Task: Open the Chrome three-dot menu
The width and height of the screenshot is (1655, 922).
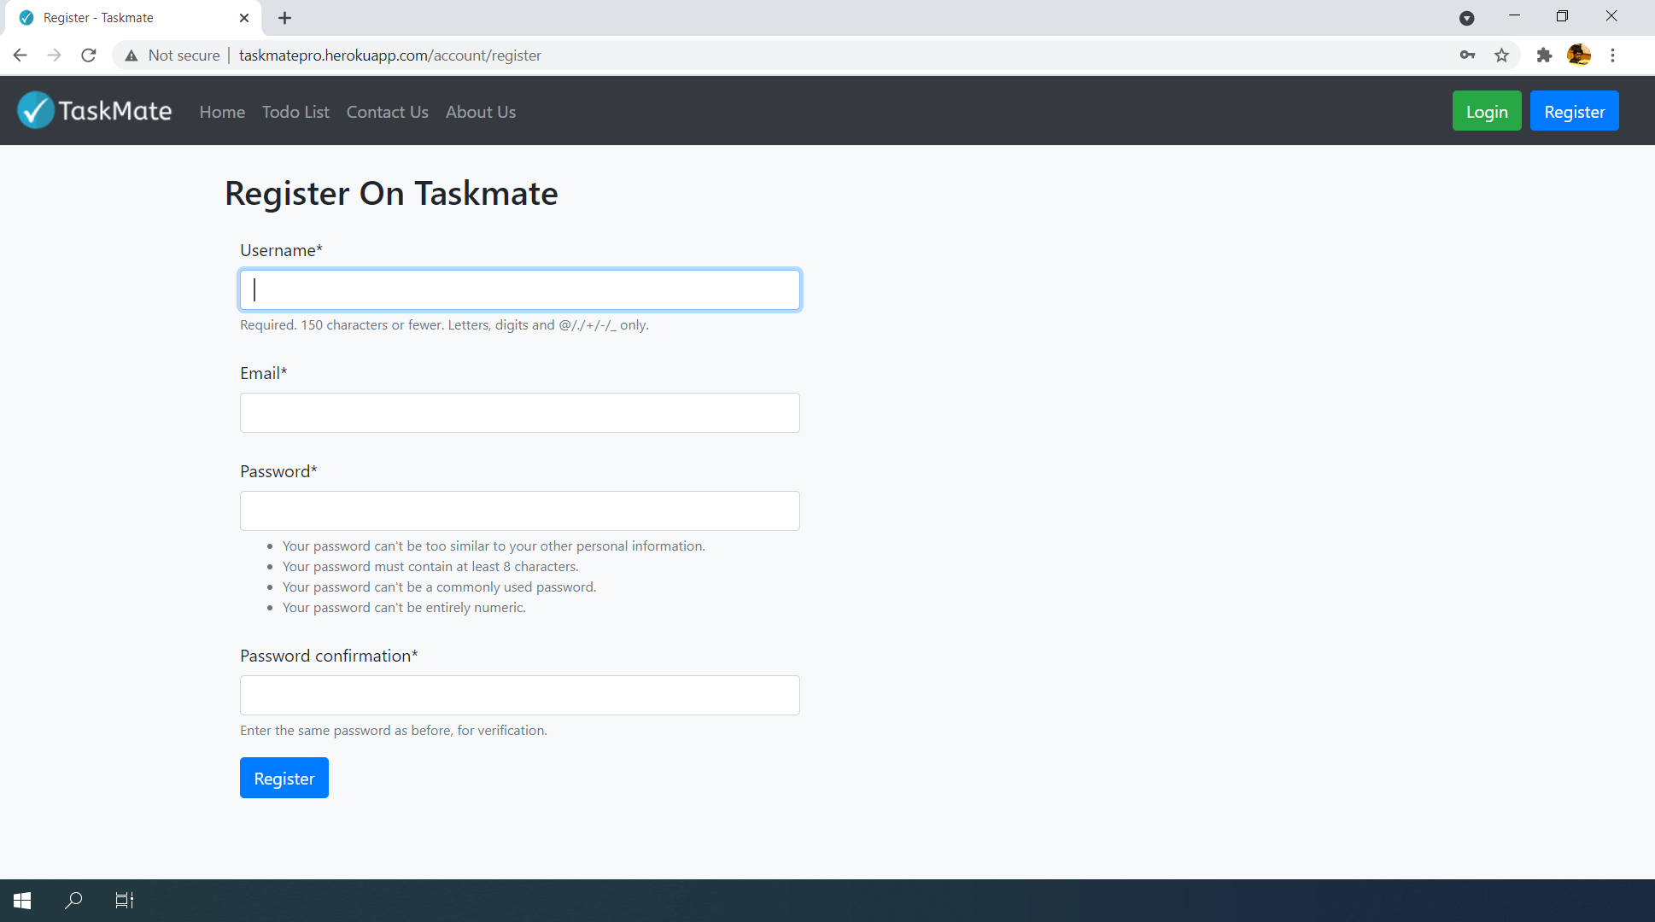Action: pos(1612,55)
